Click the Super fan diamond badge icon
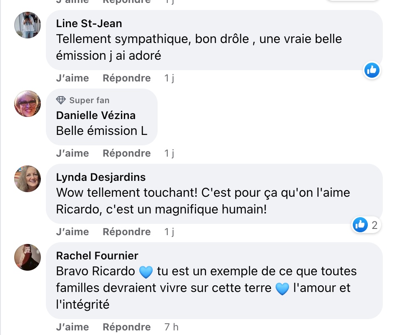The image size is (402, 335). [61, 100]
